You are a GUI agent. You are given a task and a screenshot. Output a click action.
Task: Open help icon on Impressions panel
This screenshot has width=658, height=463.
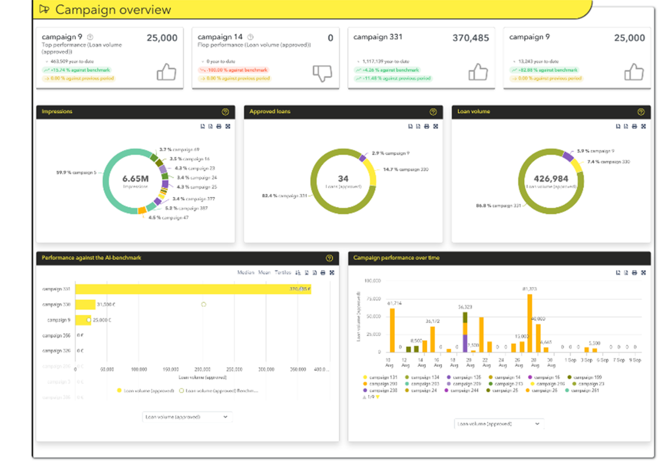pos(225,112)
